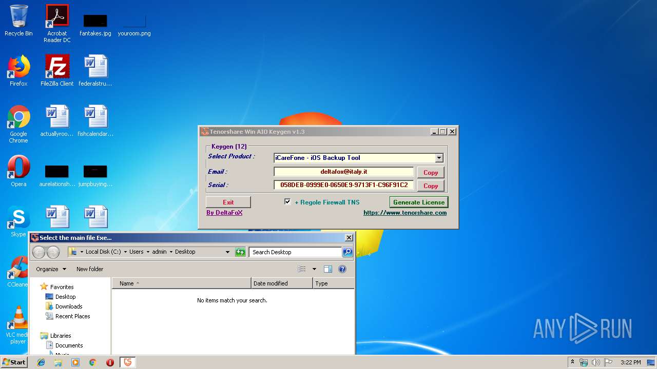Open the fishcalendar... Word document
The width and height of the screenshot is (657, 369).
click(x=95, y=121)
